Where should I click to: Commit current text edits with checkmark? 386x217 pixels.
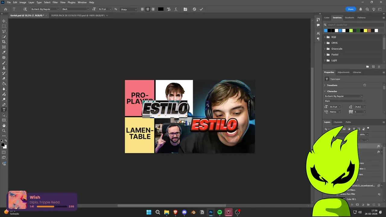(x=201, y=9)
